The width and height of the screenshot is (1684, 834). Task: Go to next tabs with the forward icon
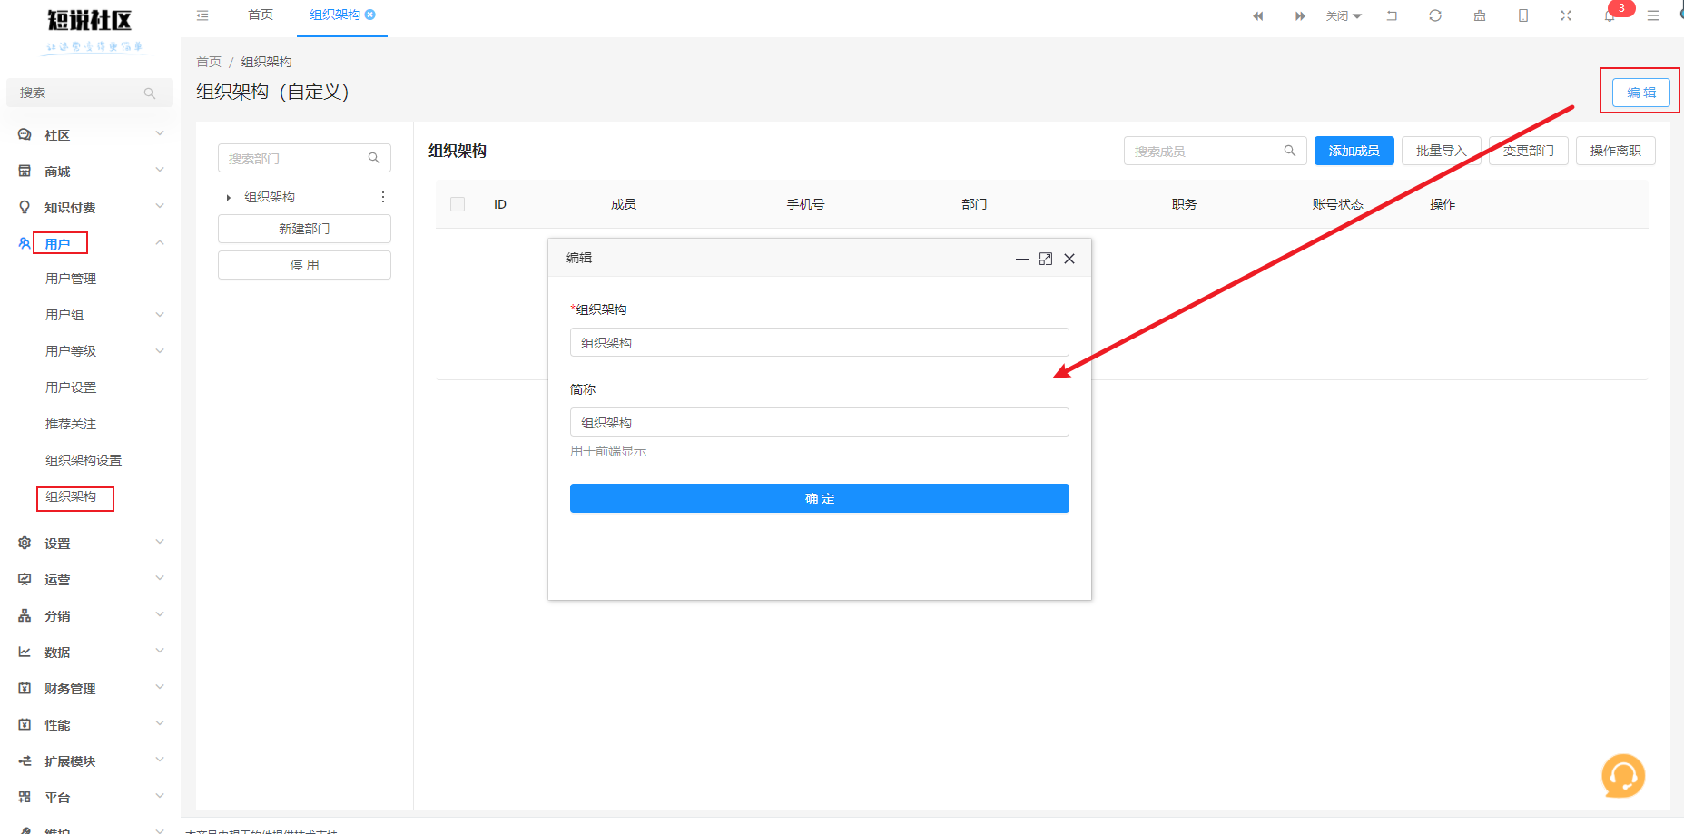tap(1300, 16)
